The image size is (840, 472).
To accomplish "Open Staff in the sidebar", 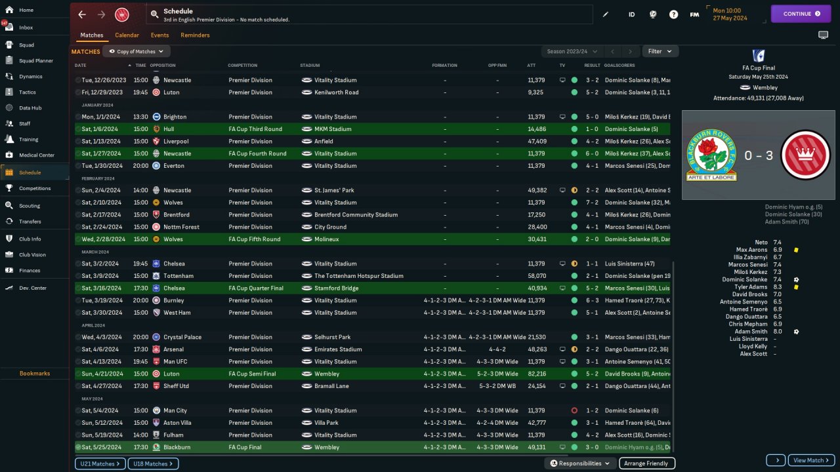I will [x=35, y=123].
